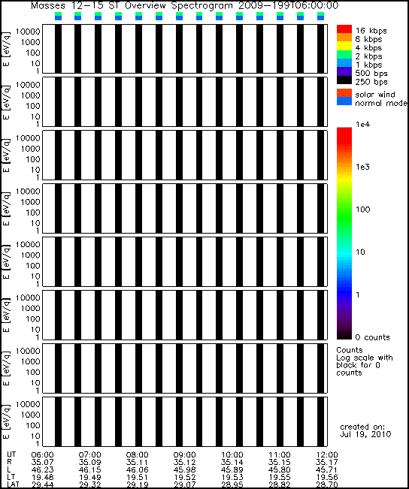Select the 09:00 UT tick label

(184, 455)
